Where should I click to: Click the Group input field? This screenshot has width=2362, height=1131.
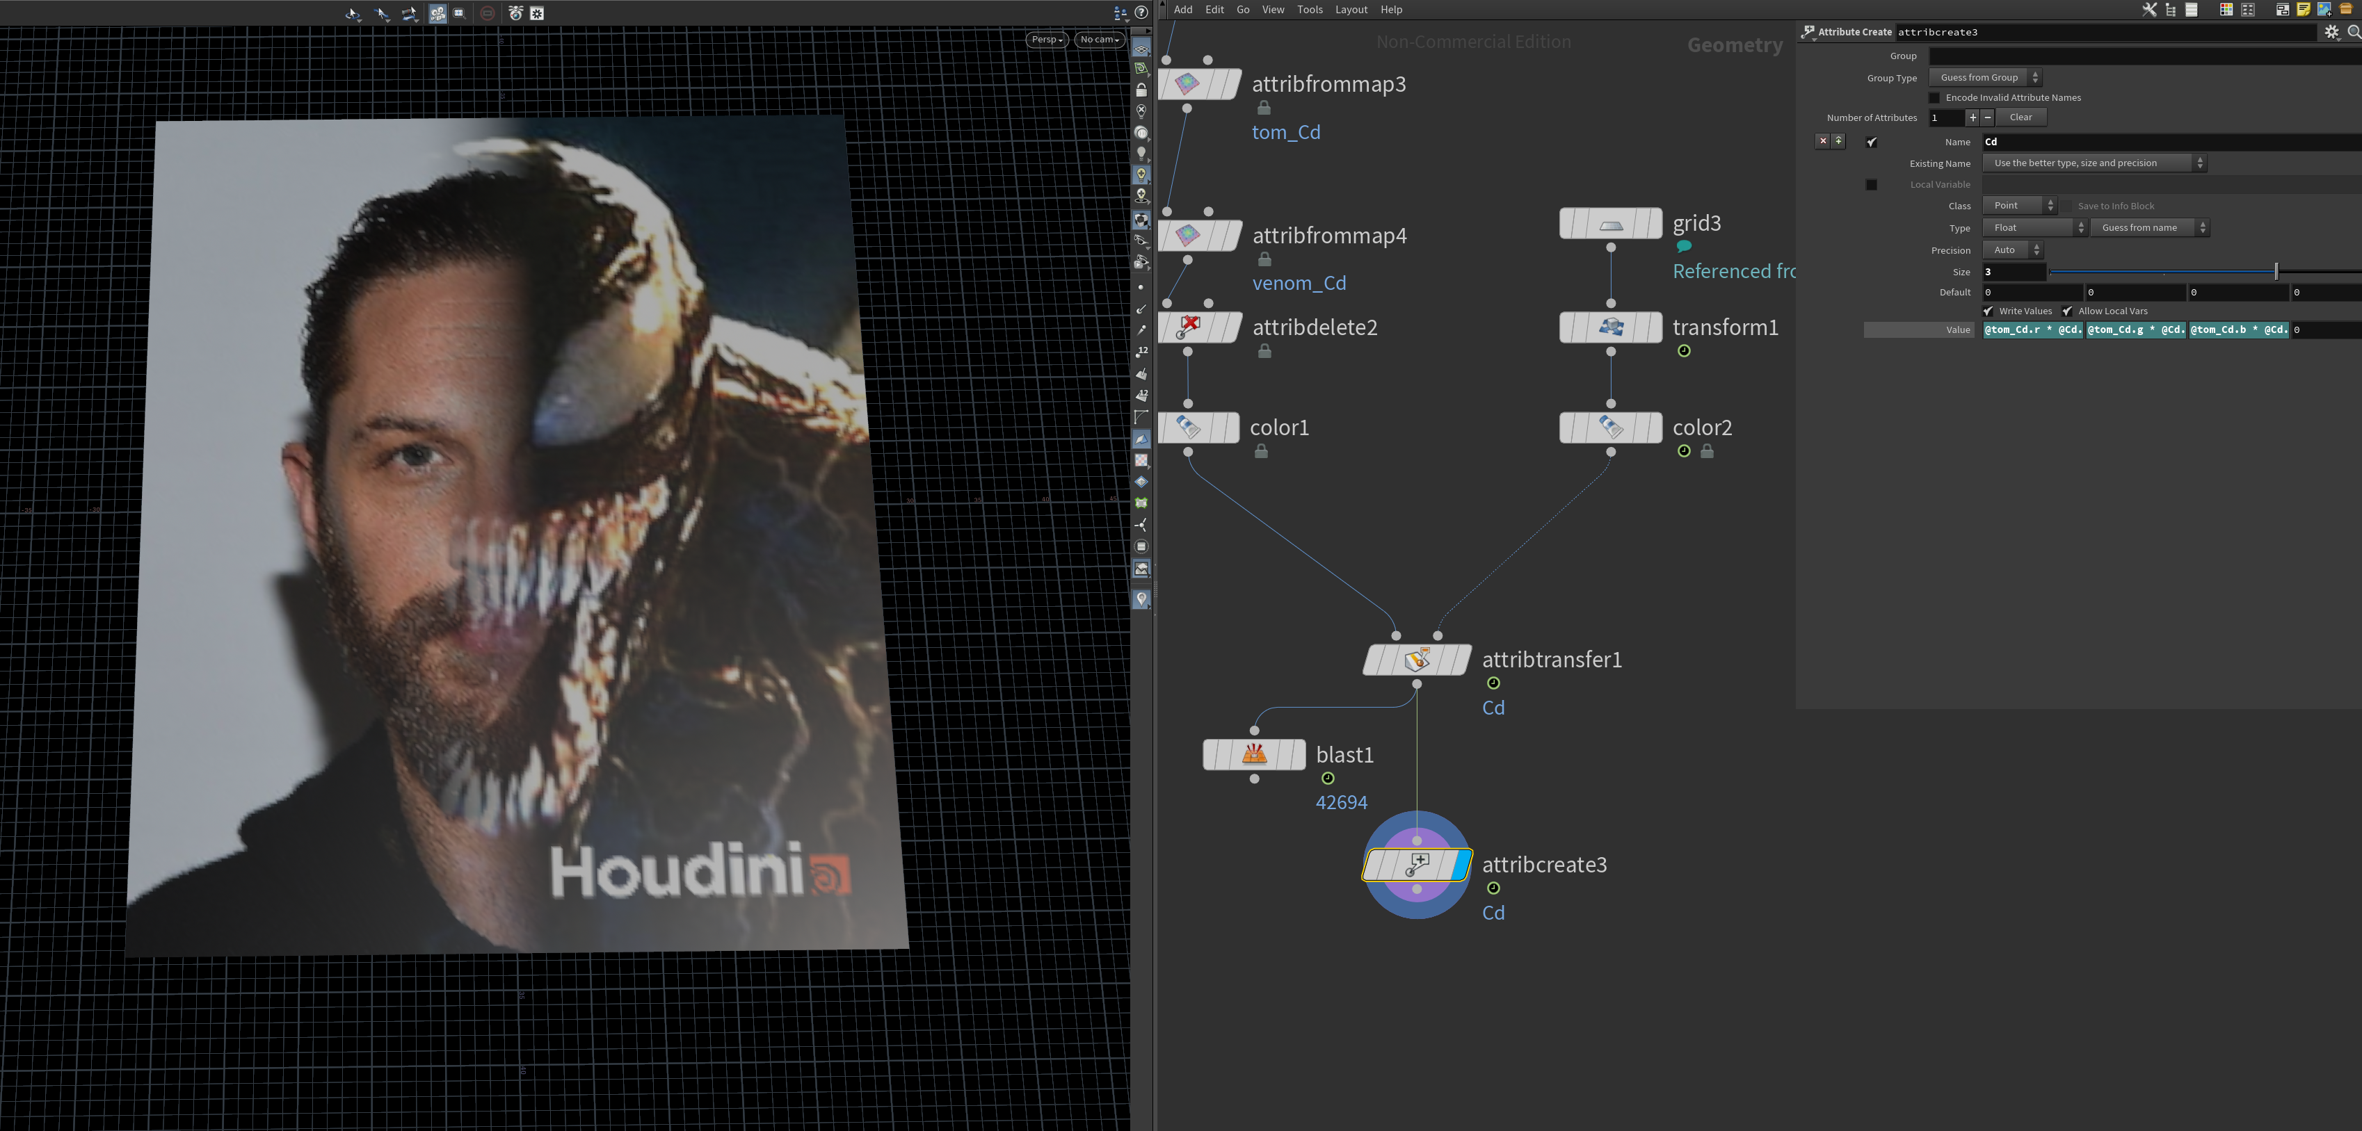pyautogui.click(x=2145, y=56)
